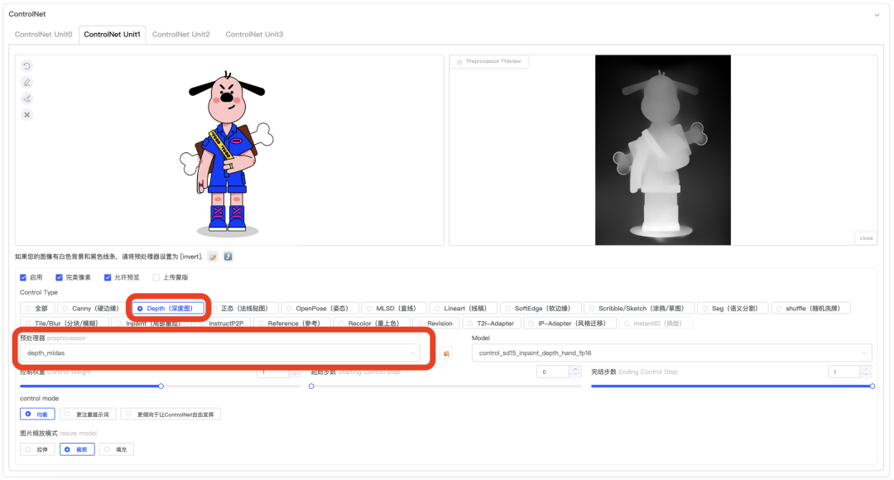This screenshot has width=894, height=480.
Task: Uncheck the 允许预览 allow preview checkbox
Action: click(x=107, y=277)
